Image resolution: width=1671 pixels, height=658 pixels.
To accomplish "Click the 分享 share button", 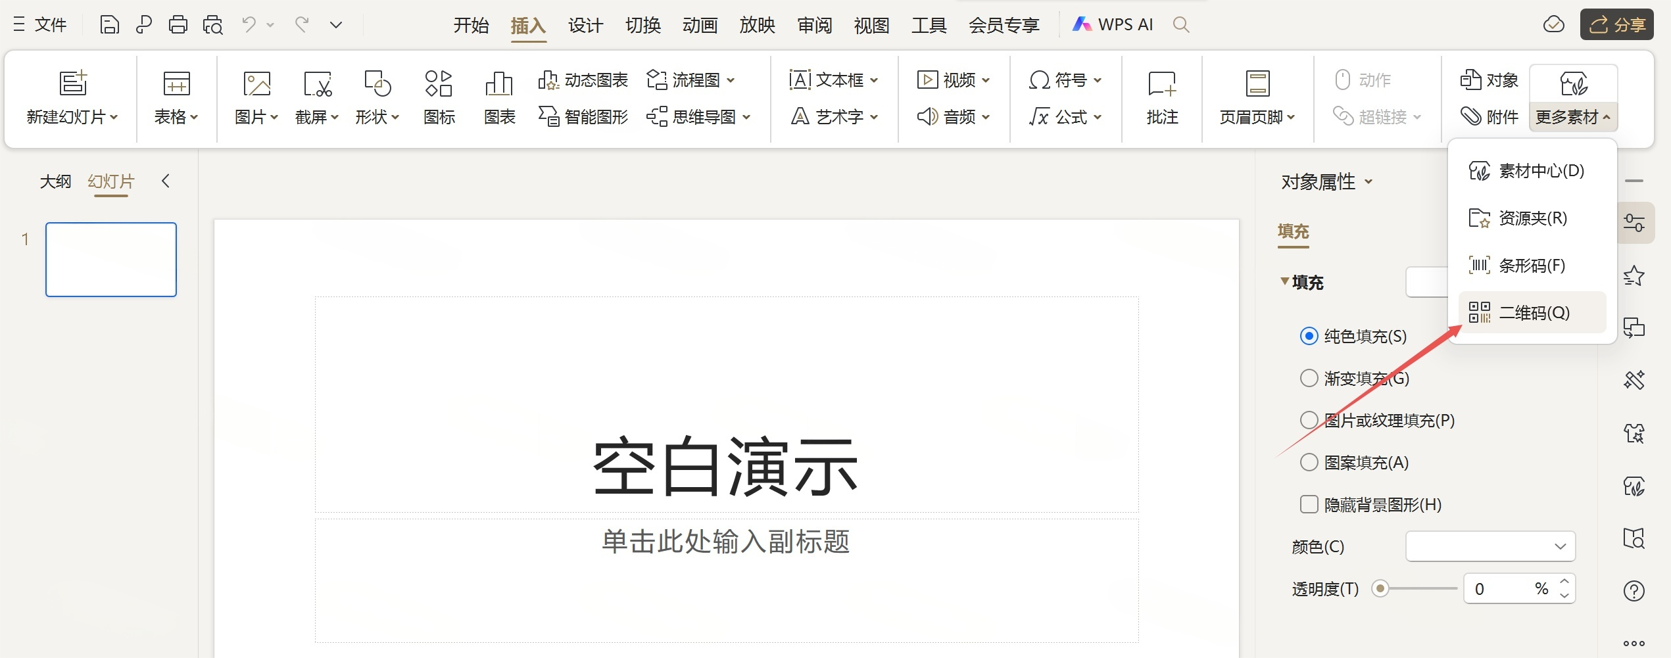I will coord(1616,25).
